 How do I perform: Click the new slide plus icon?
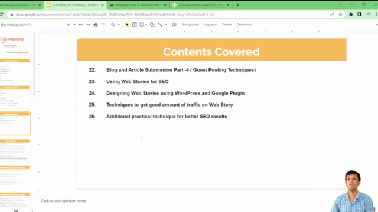pos(69,25)
